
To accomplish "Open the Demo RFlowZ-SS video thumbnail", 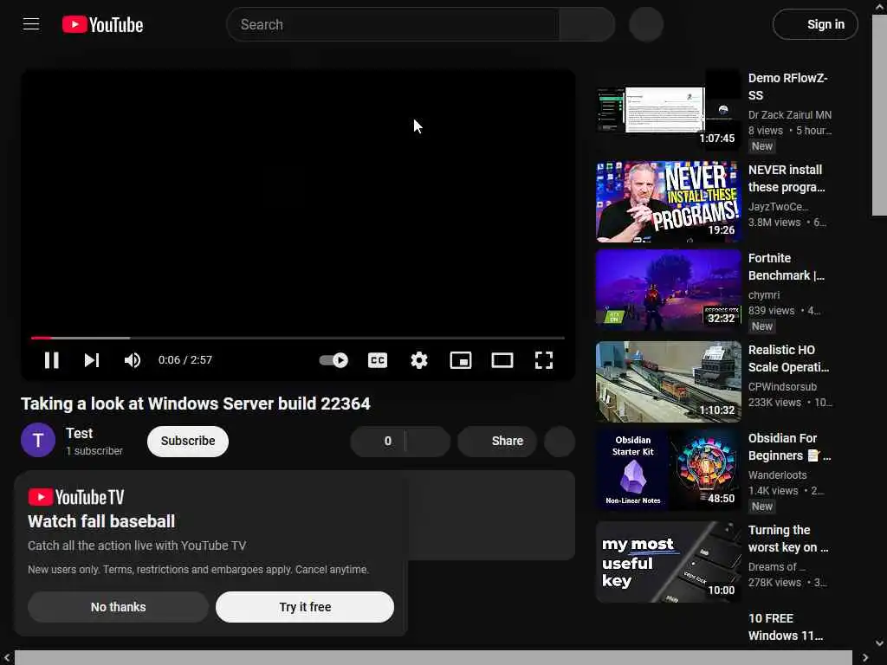I will pyautogui.click(x=668, y=110).
